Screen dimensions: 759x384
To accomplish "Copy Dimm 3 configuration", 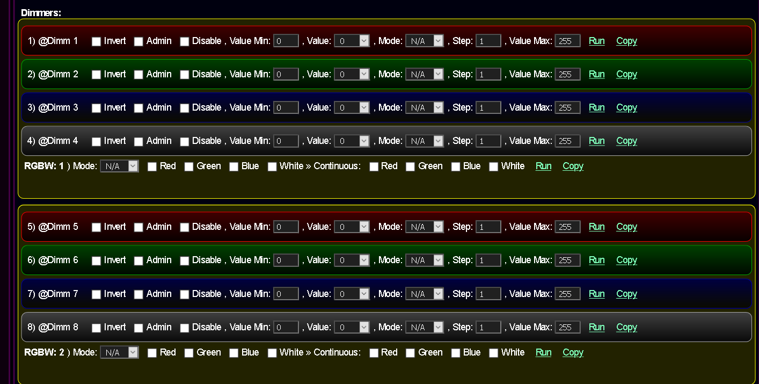I will point(626,107).
